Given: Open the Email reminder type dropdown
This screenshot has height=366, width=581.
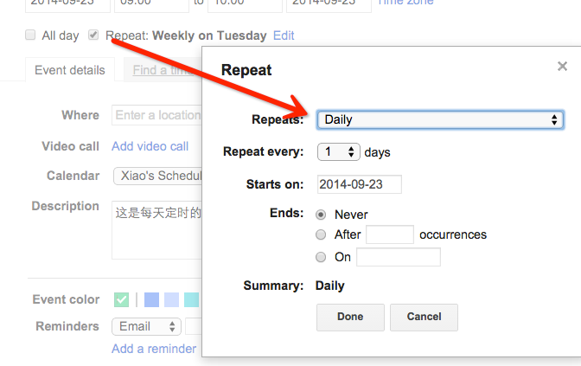Looking at the screenshot, I should click(x=146, y=326).
